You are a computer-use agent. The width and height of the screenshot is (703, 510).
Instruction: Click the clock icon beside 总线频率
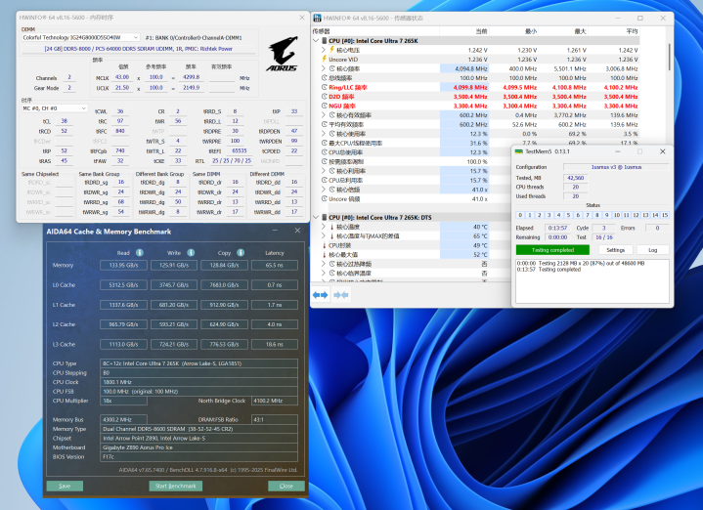point(325,77)
